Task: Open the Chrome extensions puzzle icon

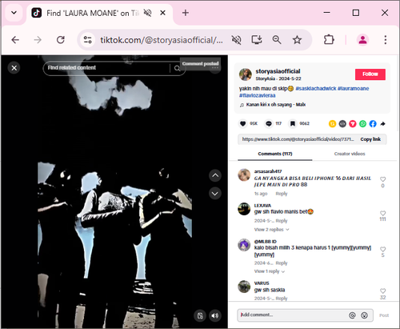Action: (329, 40)
